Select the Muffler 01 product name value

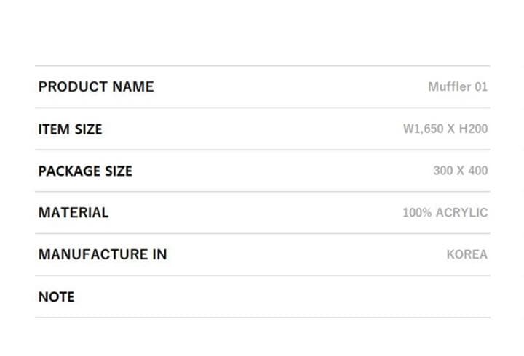pyautogui.click(x=458, y=87)
